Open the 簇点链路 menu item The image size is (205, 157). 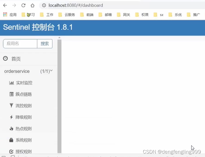point(24,94)
